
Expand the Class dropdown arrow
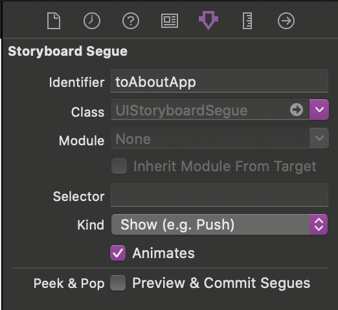pos(319,110)
